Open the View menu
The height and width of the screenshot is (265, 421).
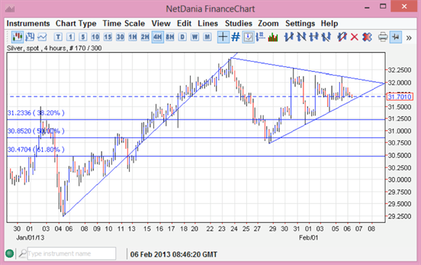tap(161, 24)
